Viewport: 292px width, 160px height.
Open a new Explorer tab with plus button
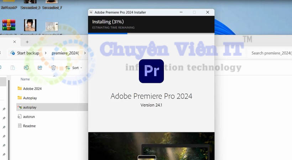[27, 42]
